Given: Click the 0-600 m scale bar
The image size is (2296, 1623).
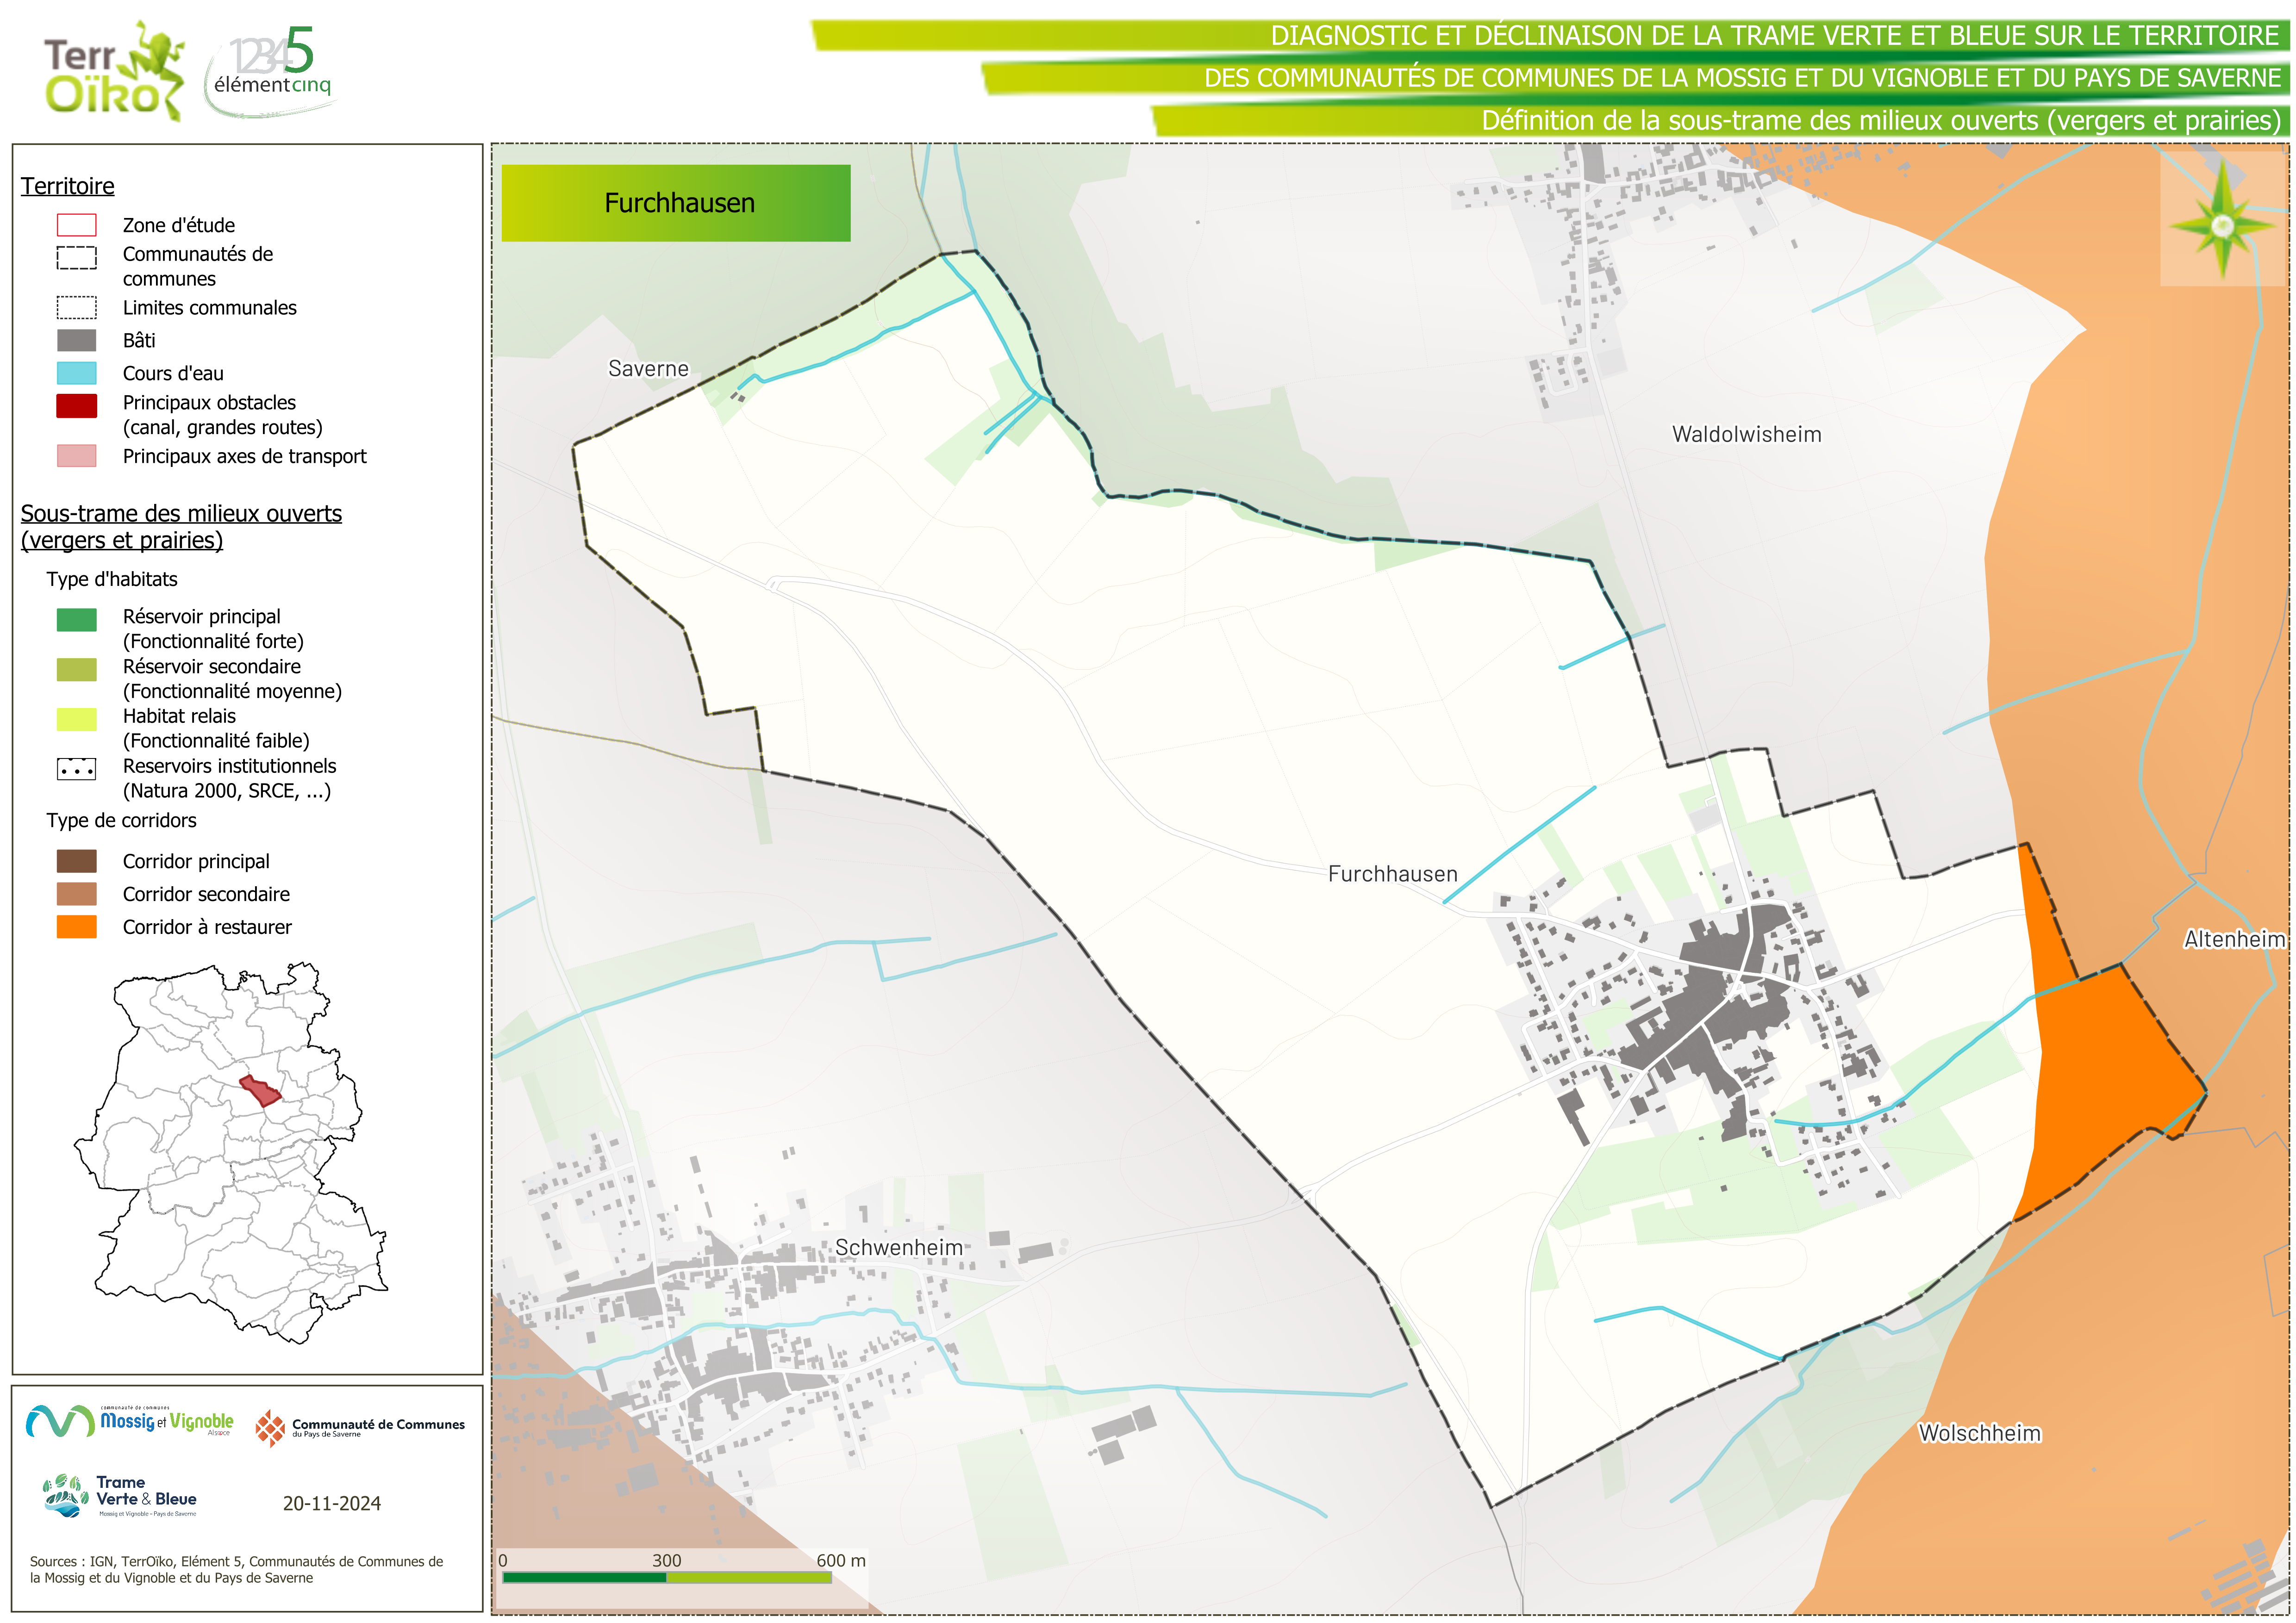Looking at the screenshot, I should click(x=667, y=1577).
